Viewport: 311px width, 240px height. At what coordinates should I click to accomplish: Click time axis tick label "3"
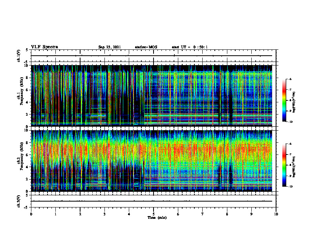click(x=104, y=214)
